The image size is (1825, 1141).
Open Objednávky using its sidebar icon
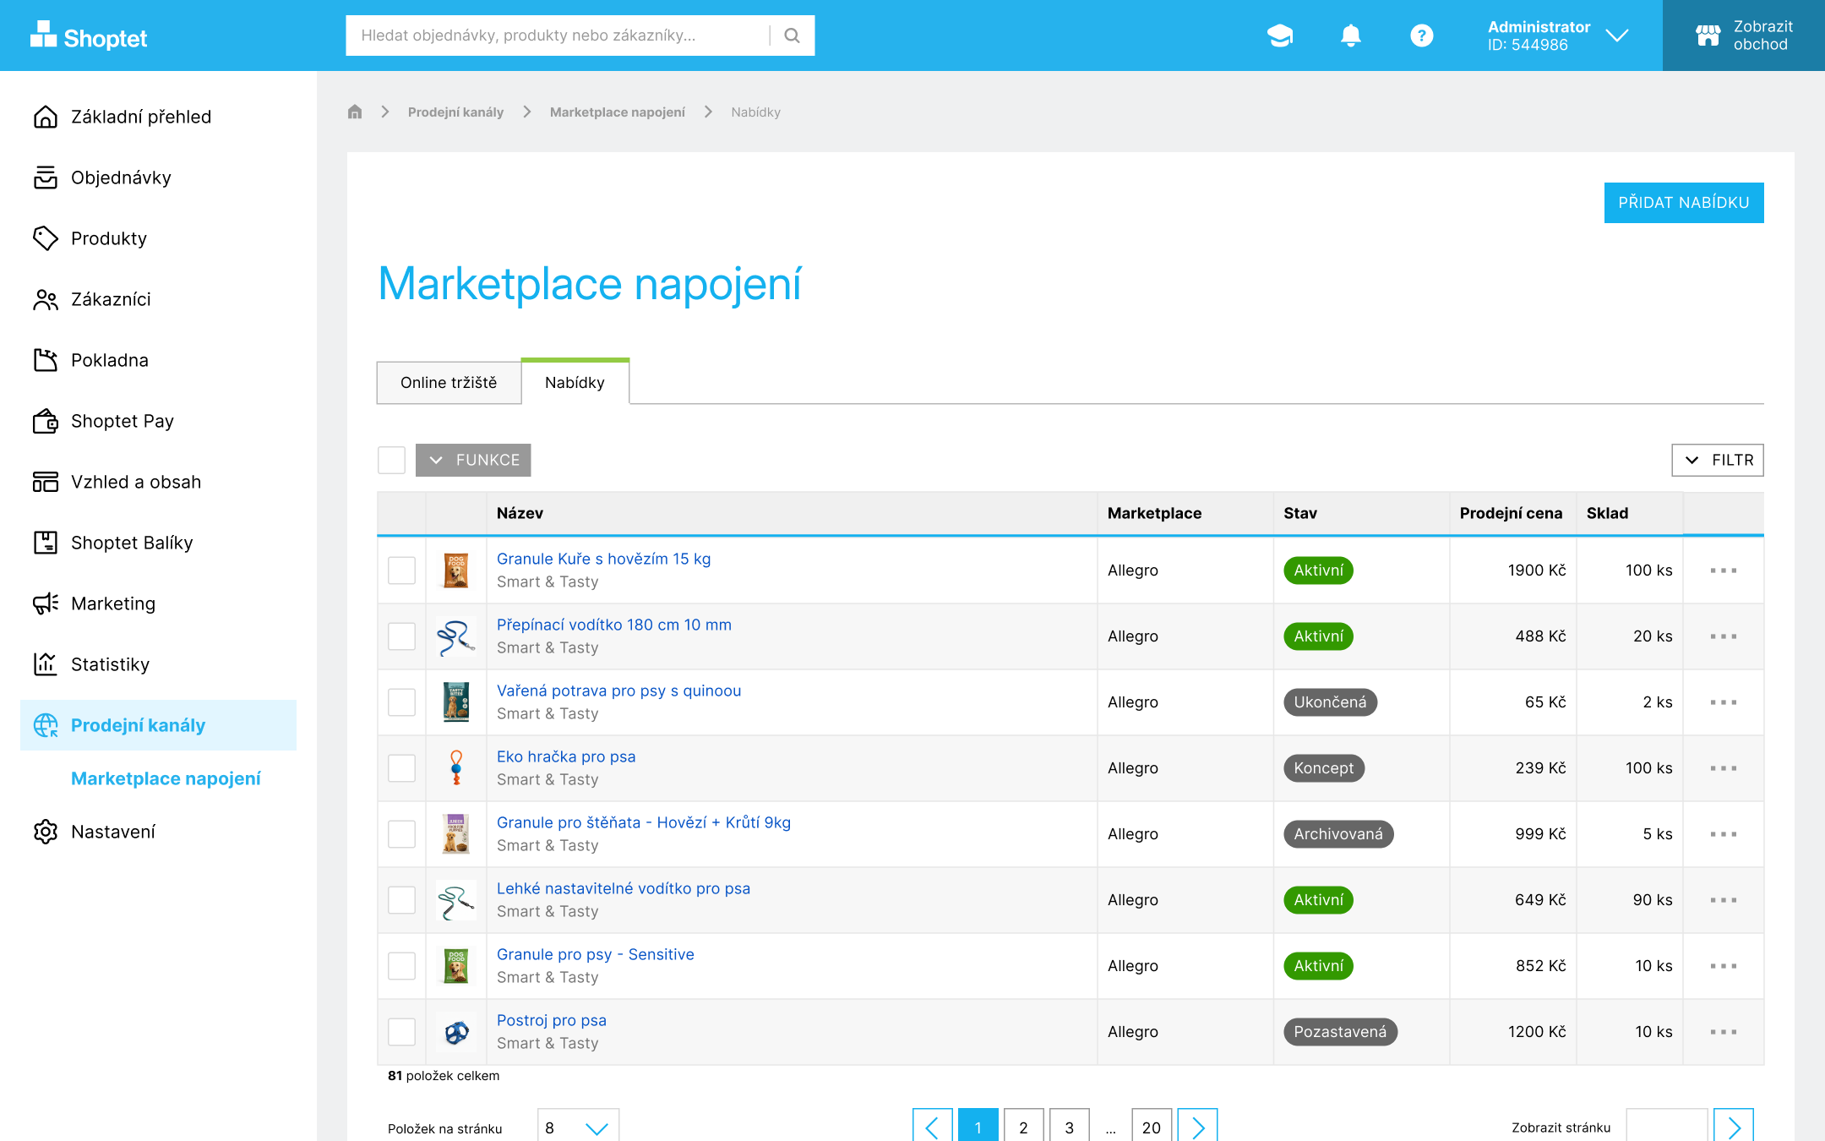[x=46, y=177]
